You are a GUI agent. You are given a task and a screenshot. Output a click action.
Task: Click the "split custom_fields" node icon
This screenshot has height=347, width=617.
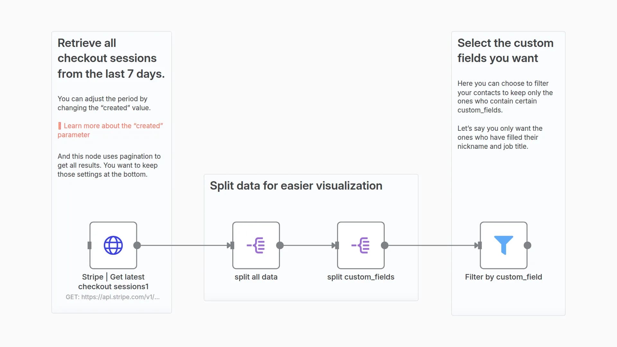pyautogui.click(x=361, y=245)
